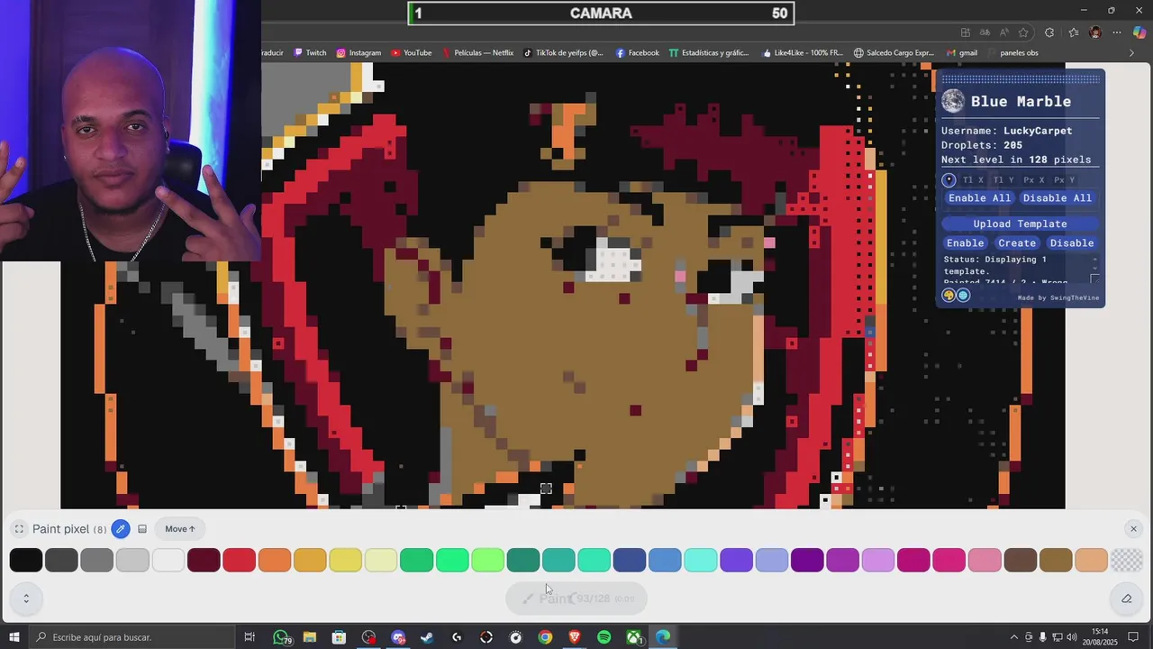This screenshot has height=649, width=1153.
Task: Pick the light green color swatch
Action: tap(487, 560)
